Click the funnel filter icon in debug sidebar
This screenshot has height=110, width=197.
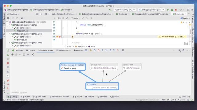tap(8, 75)
